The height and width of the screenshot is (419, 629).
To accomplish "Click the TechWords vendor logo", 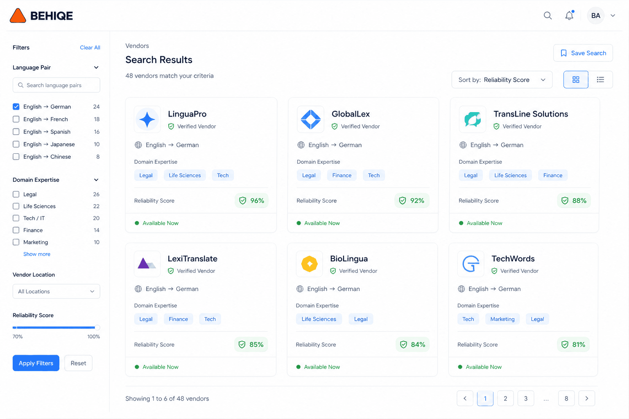I will 471,264.
